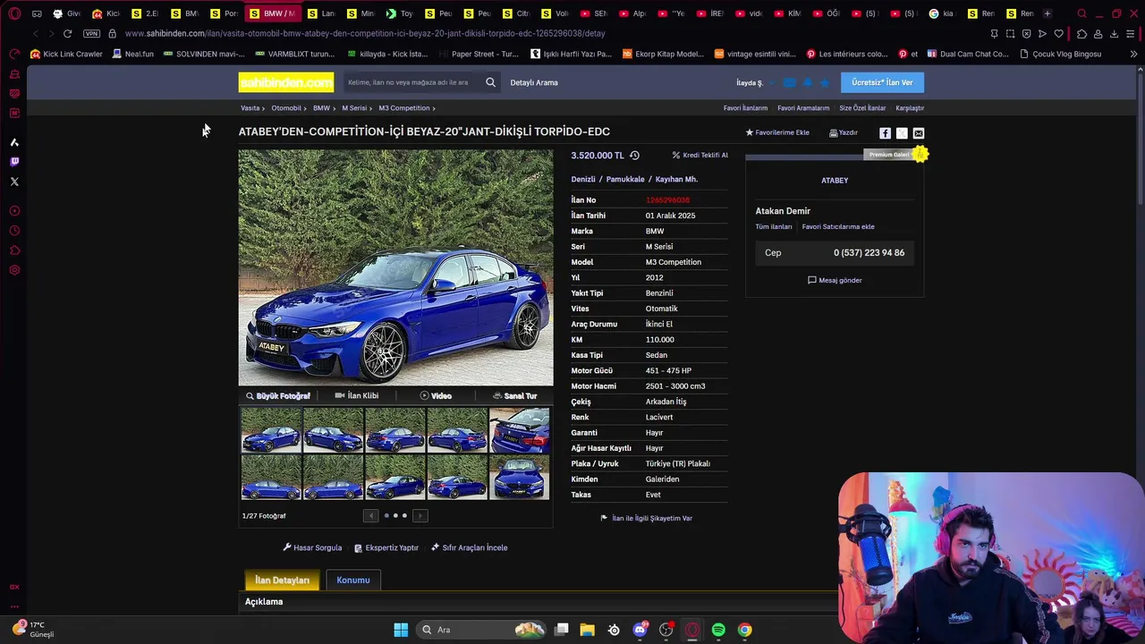Screen dimensions: 1145x644
Task: Open Spotify from the Windows taskbar
Action: click(718, 630)
